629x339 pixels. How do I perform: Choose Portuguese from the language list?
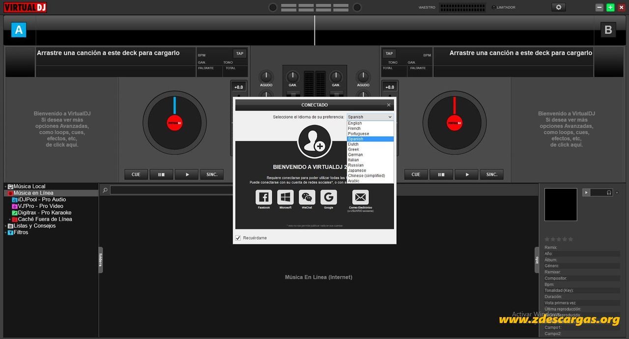(370, 134)
